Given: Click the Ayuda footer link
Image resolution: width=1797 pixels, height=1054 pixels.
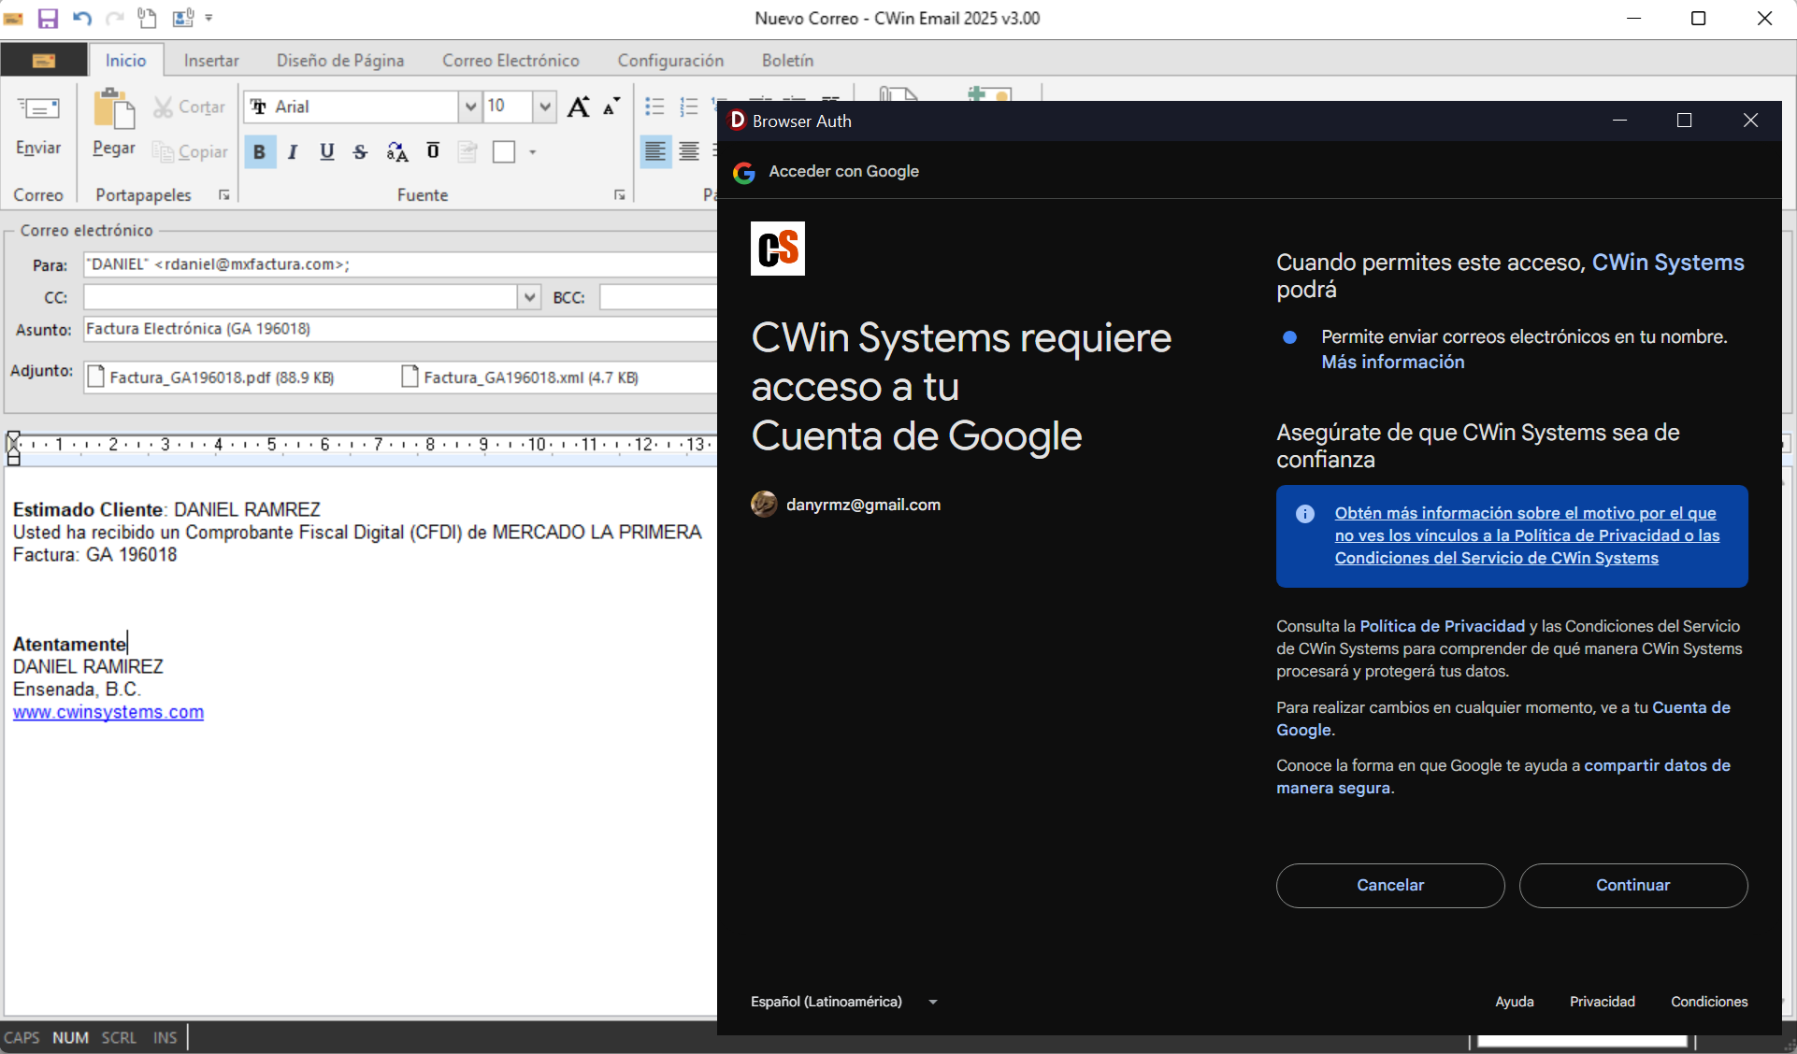Looking at the screenshot, I should pos(1515,1002).
